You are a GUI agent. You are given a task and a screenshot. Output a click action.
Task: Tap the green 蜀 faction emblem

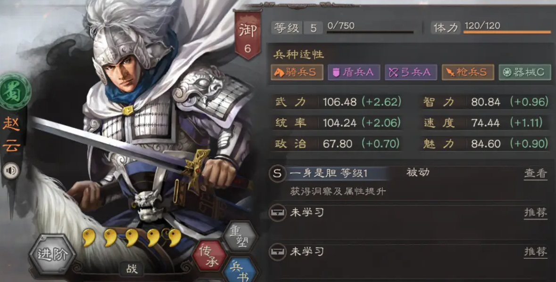[14, 91]
